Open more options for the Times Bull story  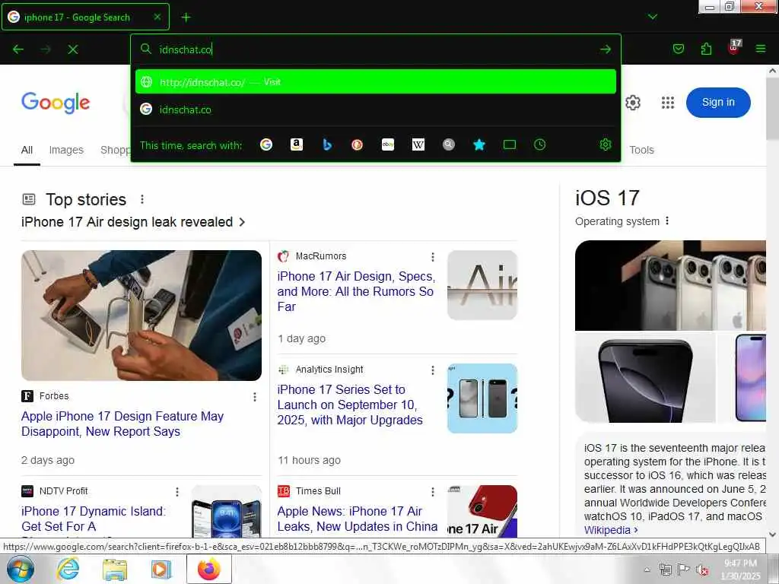tap(433, 492)
